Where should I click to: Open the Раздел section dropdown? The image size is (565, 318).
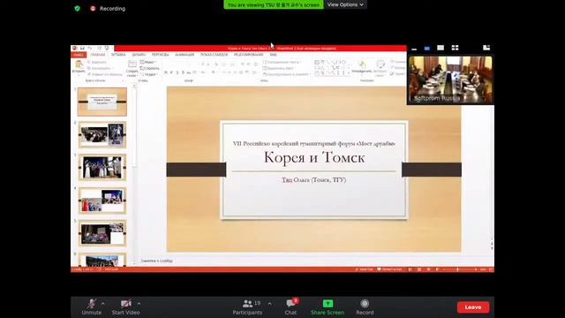click(149, 74)
